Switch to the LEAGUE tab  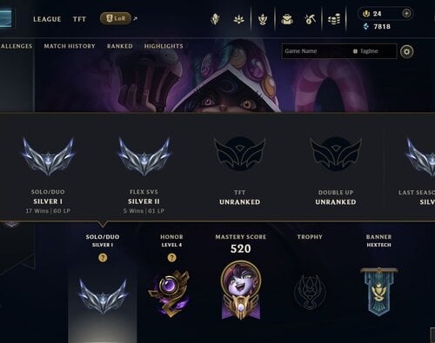pyautogui.click(x=47, y=19)
